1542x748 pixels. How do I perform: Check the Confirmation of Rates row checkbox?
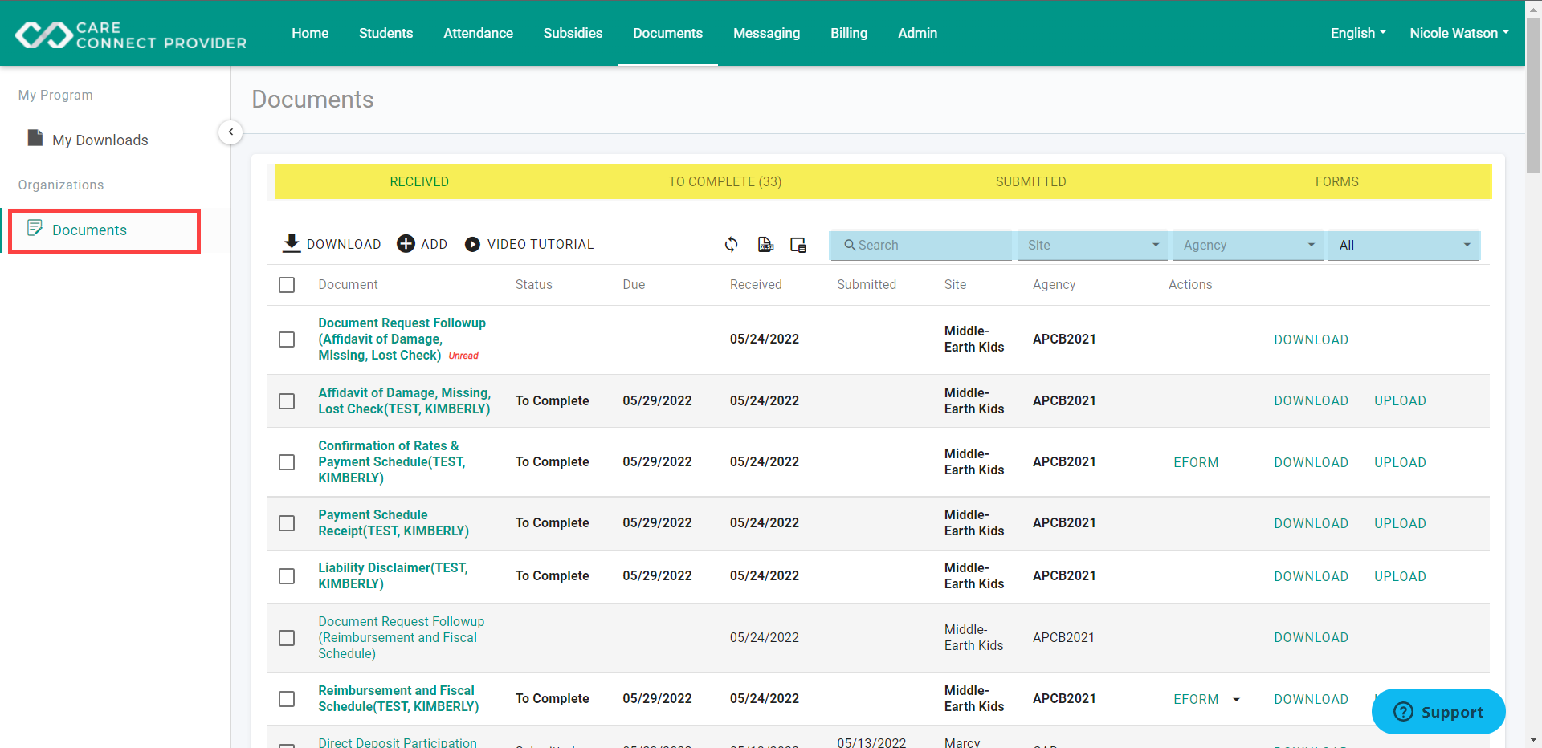287,462
